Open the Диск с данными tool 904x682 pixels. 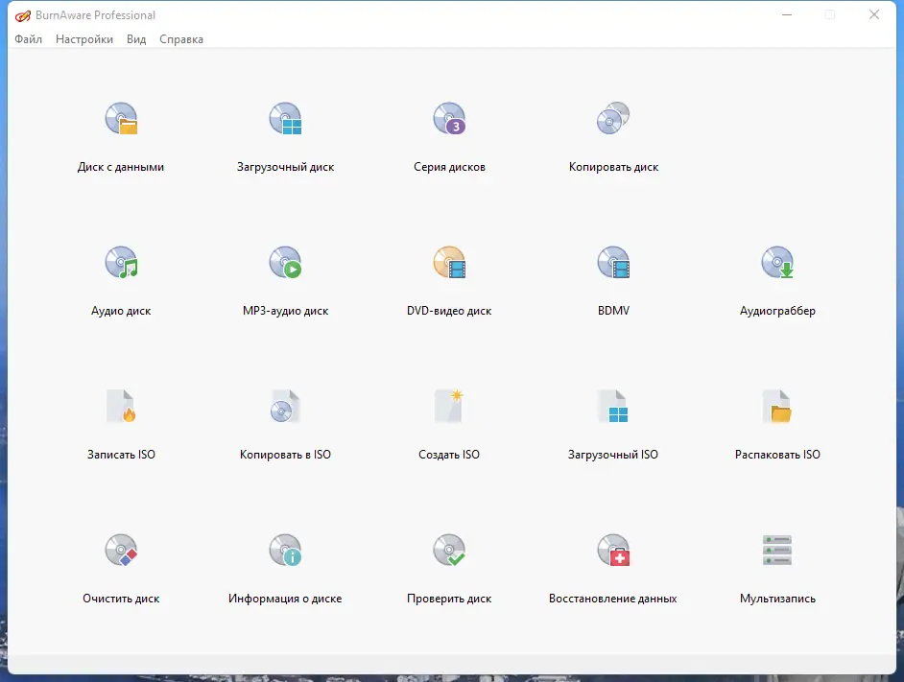[121, 134]
